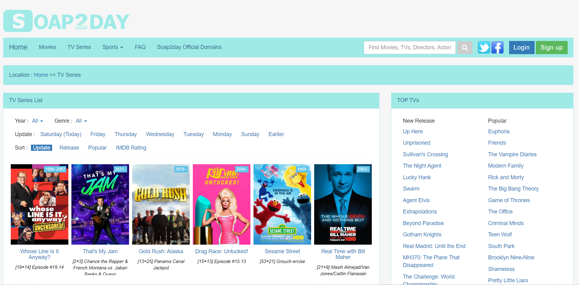Open Rick and Morty link
Viewport: 579px width, 285px height.
coord(506,177)
